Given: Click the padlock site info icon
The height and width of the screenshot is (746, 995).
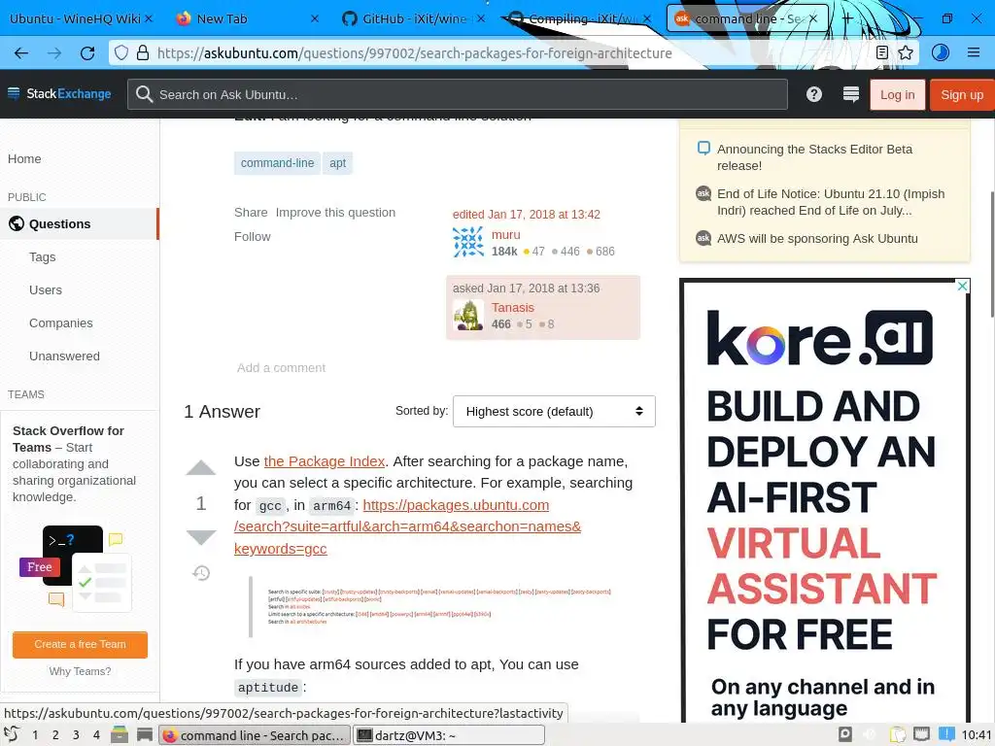Looking at the screenshot, I should coord(143,52).
